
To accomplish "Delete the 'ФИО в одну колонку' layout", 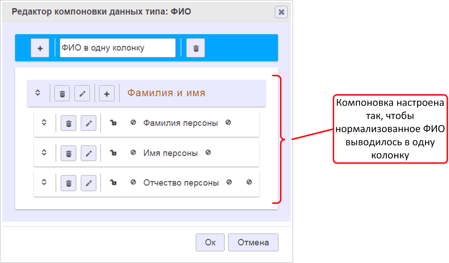I will click(195, 48).
